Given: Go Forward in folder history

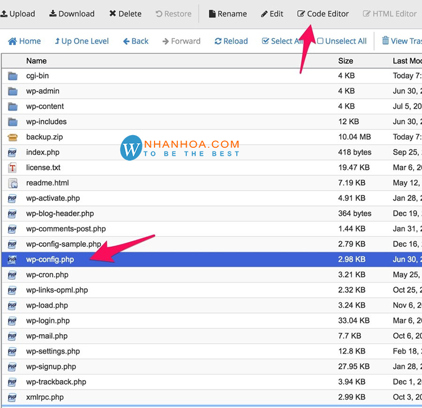Looking at the screenshot, I should (x=181, y=41).
